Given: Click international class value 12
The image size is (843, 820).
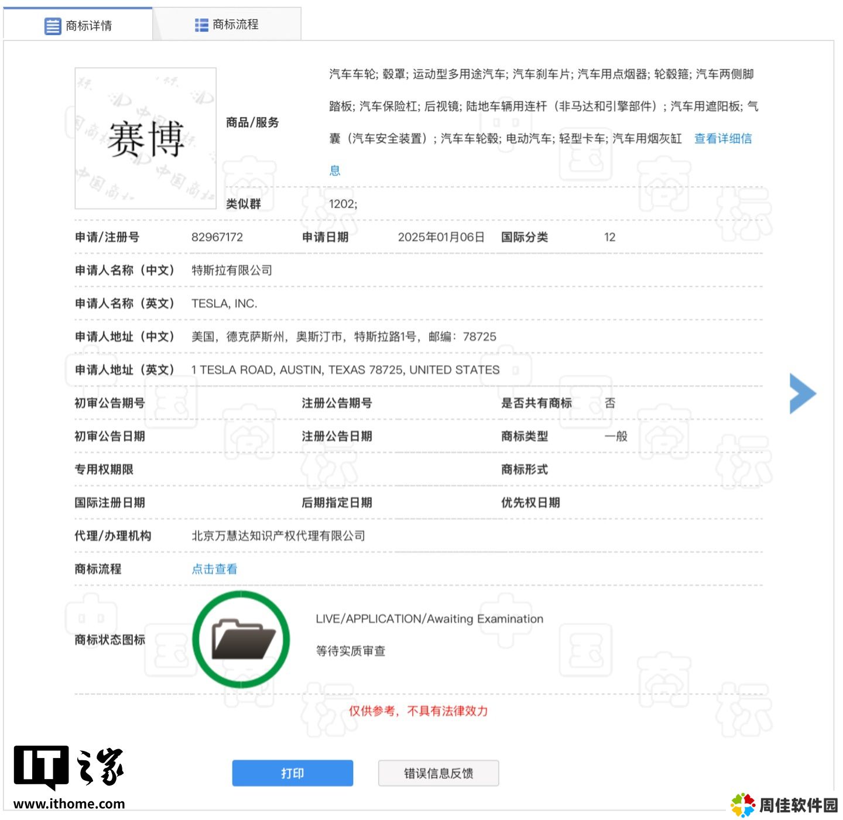Looking at the screenshot, I should pos(610,237).
